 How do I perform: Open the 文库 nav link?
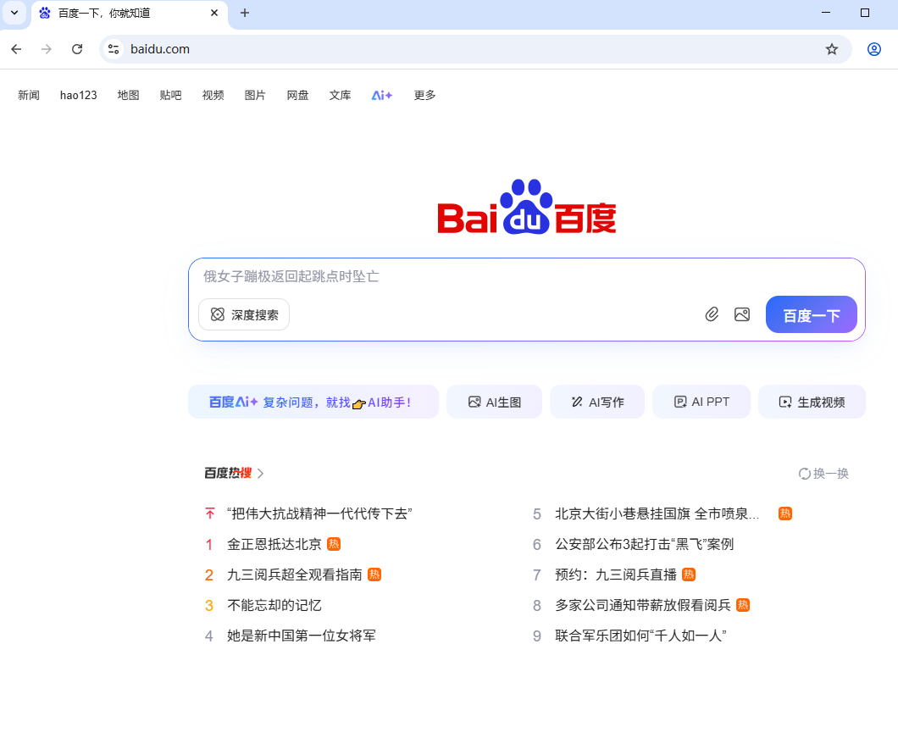pyautogui.click(x=341, y=95)
